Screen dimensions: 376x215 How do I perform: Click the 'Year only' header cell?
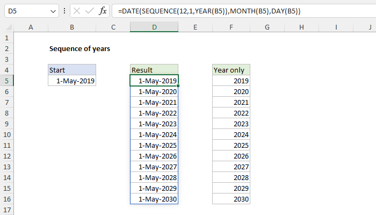coord(231,70)
